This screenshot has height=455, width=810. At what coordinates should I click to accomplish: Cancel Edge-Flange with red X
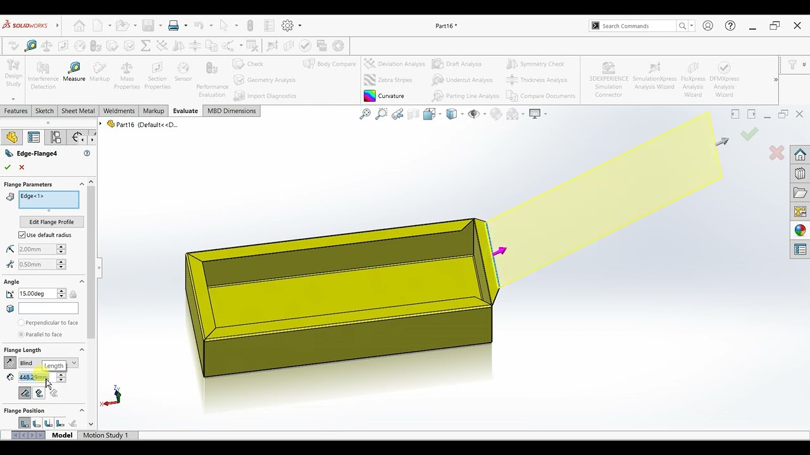(x=22, y=167)
